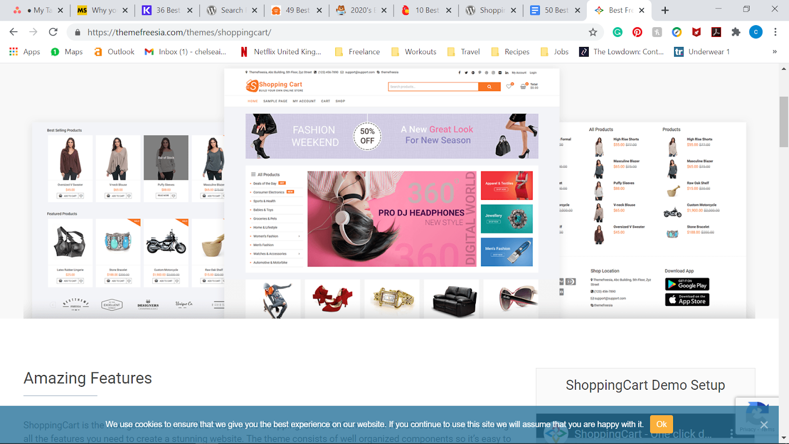The image size is (789, 444).
Task: Switch to the "Why yo" tab
Action: click(102, 10)
